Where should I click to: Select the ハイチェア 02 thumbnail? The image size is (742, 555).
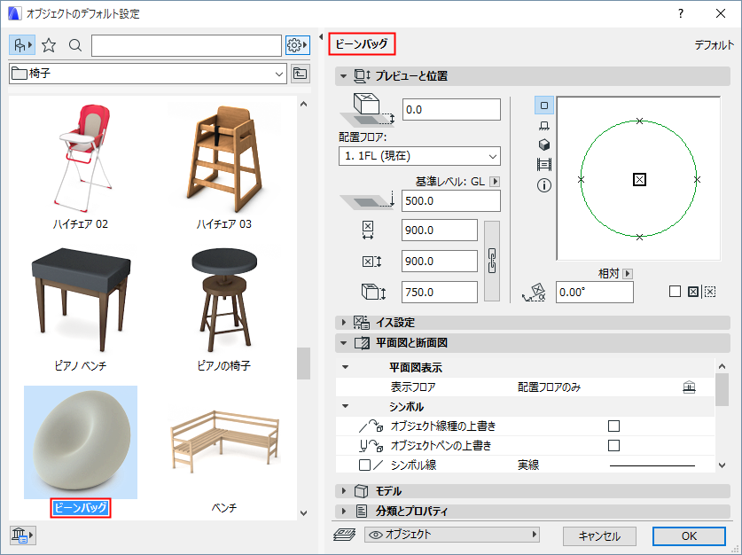click(x=81, y=159)
